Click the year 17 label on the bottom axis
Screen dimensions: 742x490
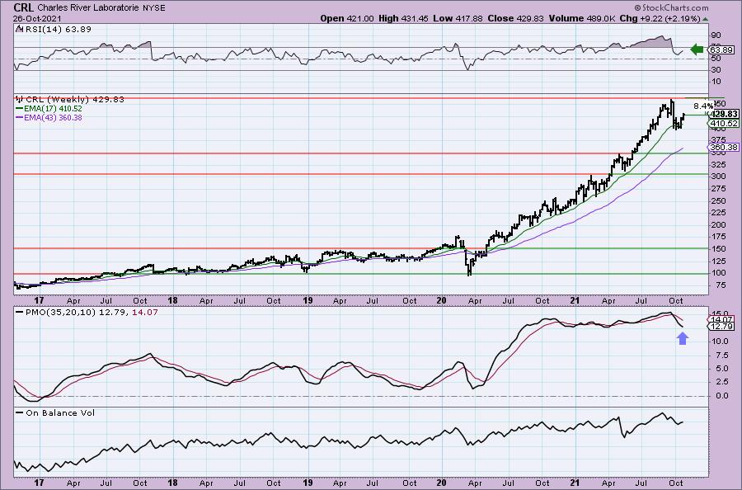click(39, 483)
